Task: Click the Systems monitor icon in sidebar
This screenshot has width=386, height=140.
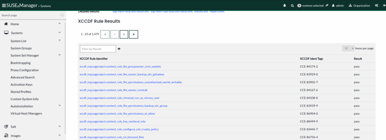Action: tap(6, 33)
